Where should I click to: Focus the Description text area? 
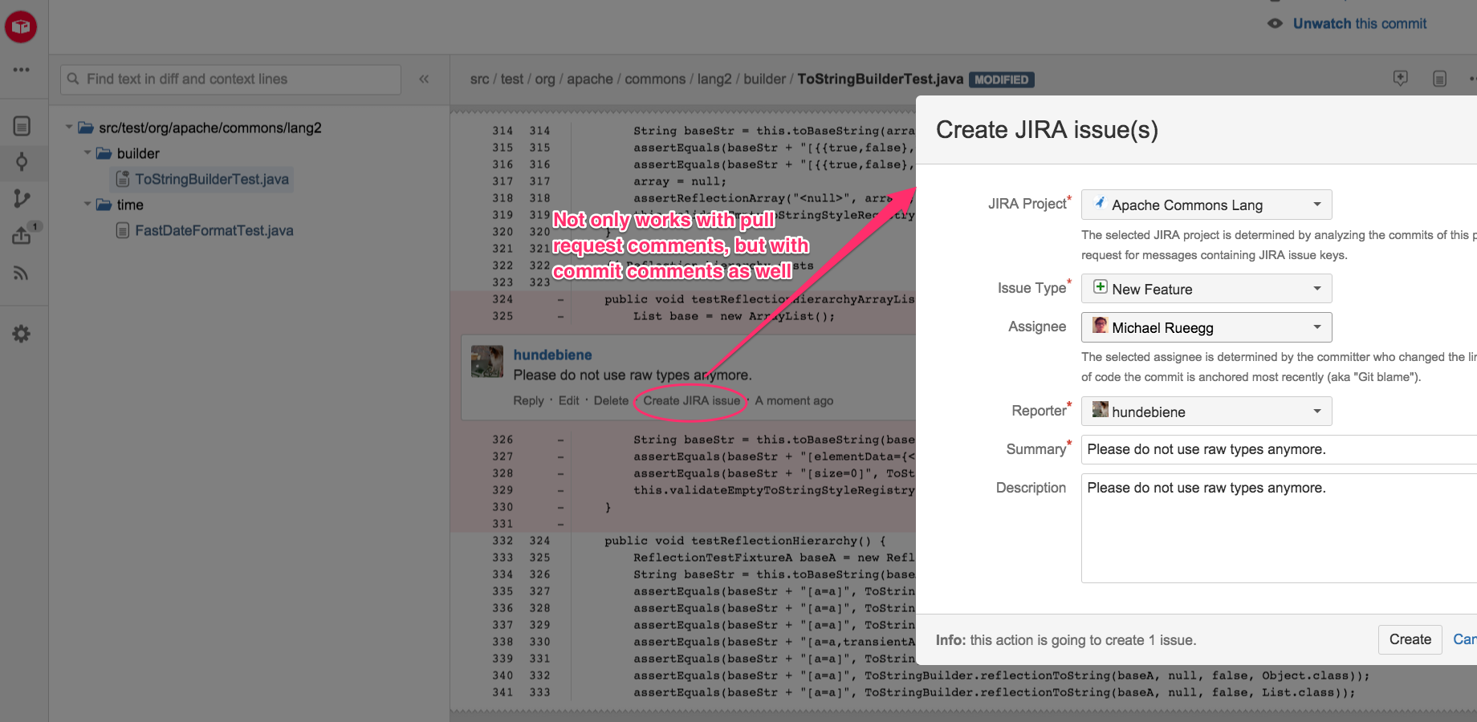[x=1279, y=528]
